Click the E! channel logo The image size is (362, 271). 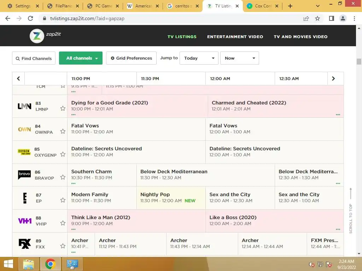(25, 198)
